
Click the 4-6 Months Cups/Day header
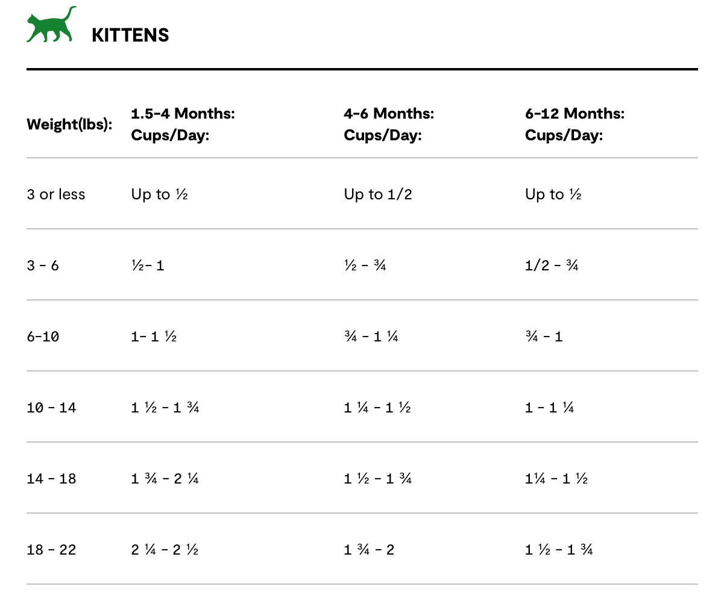tap(389, 124)
